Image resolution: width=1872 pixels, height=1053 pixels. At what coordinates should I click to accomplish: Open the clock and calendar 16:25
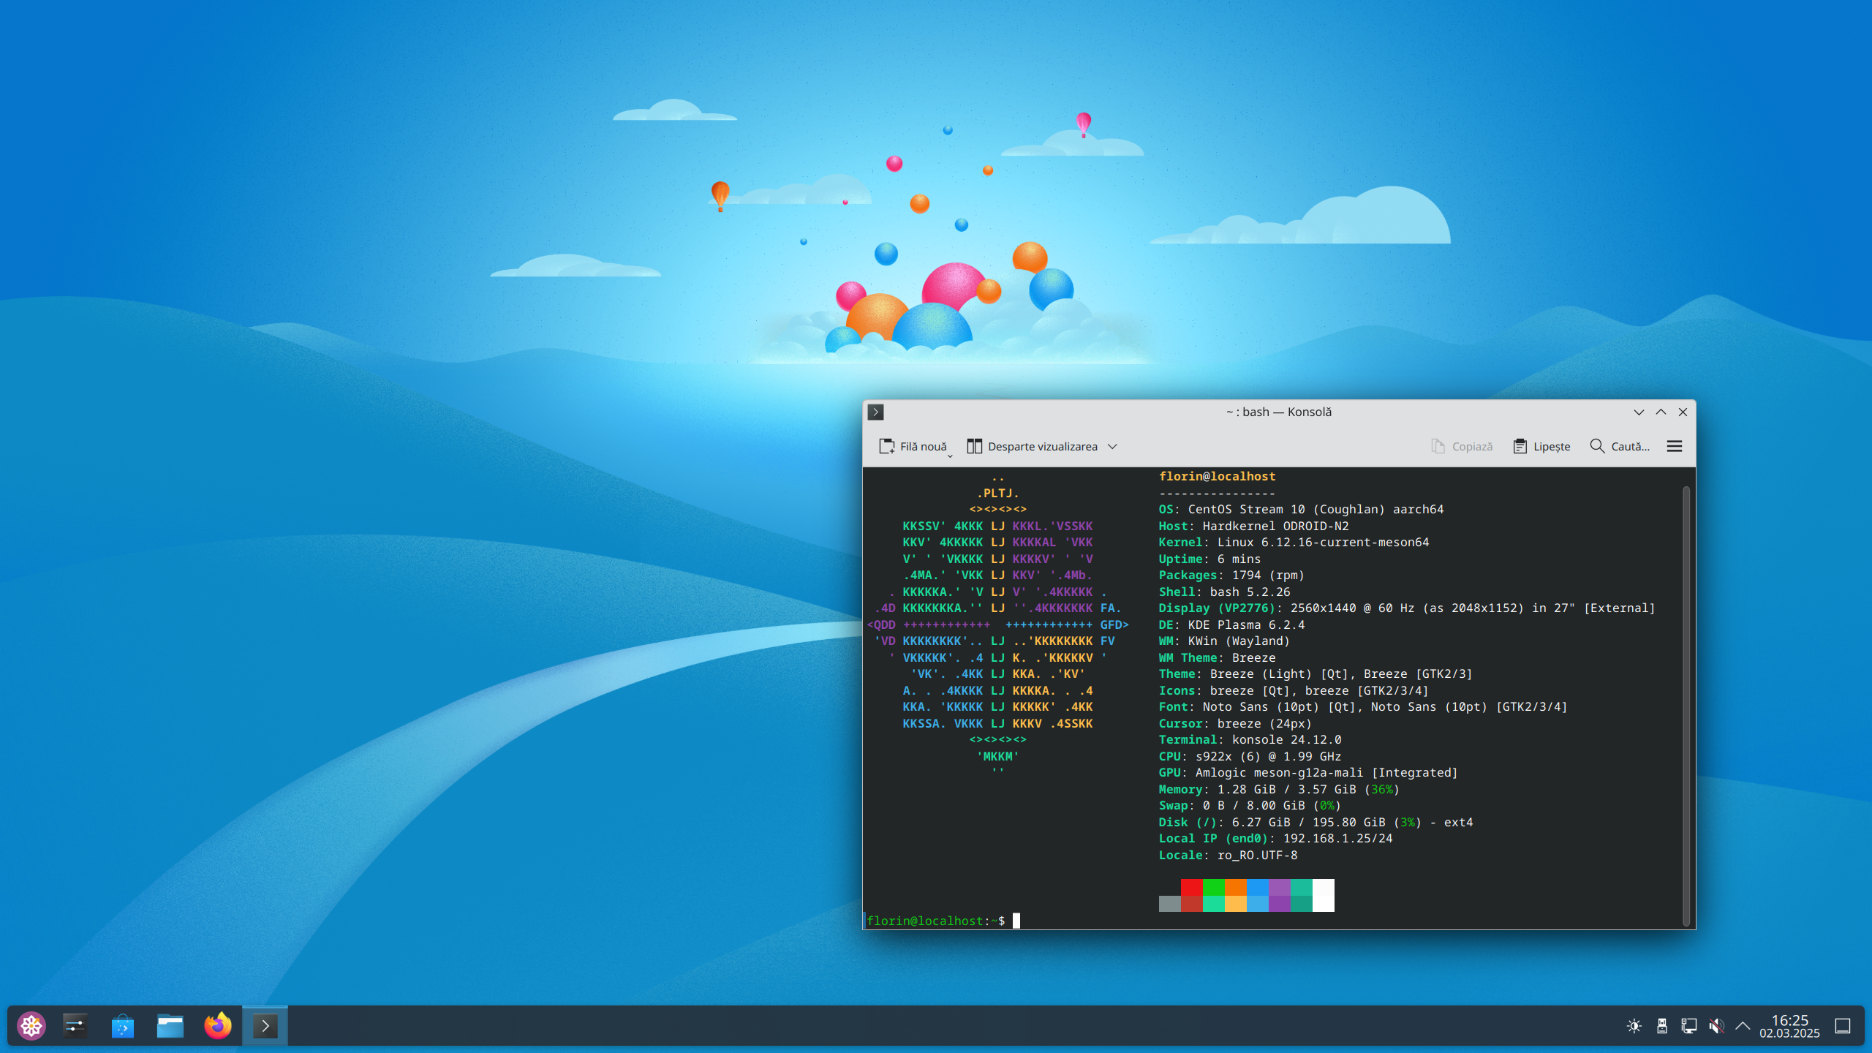point(1789,1026)
